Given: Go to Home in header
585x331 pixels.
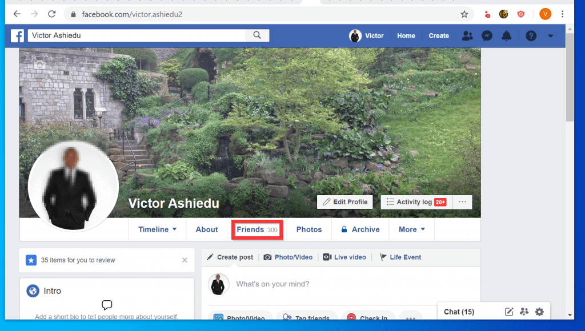Looking at the screenshot, I should 406,36.
